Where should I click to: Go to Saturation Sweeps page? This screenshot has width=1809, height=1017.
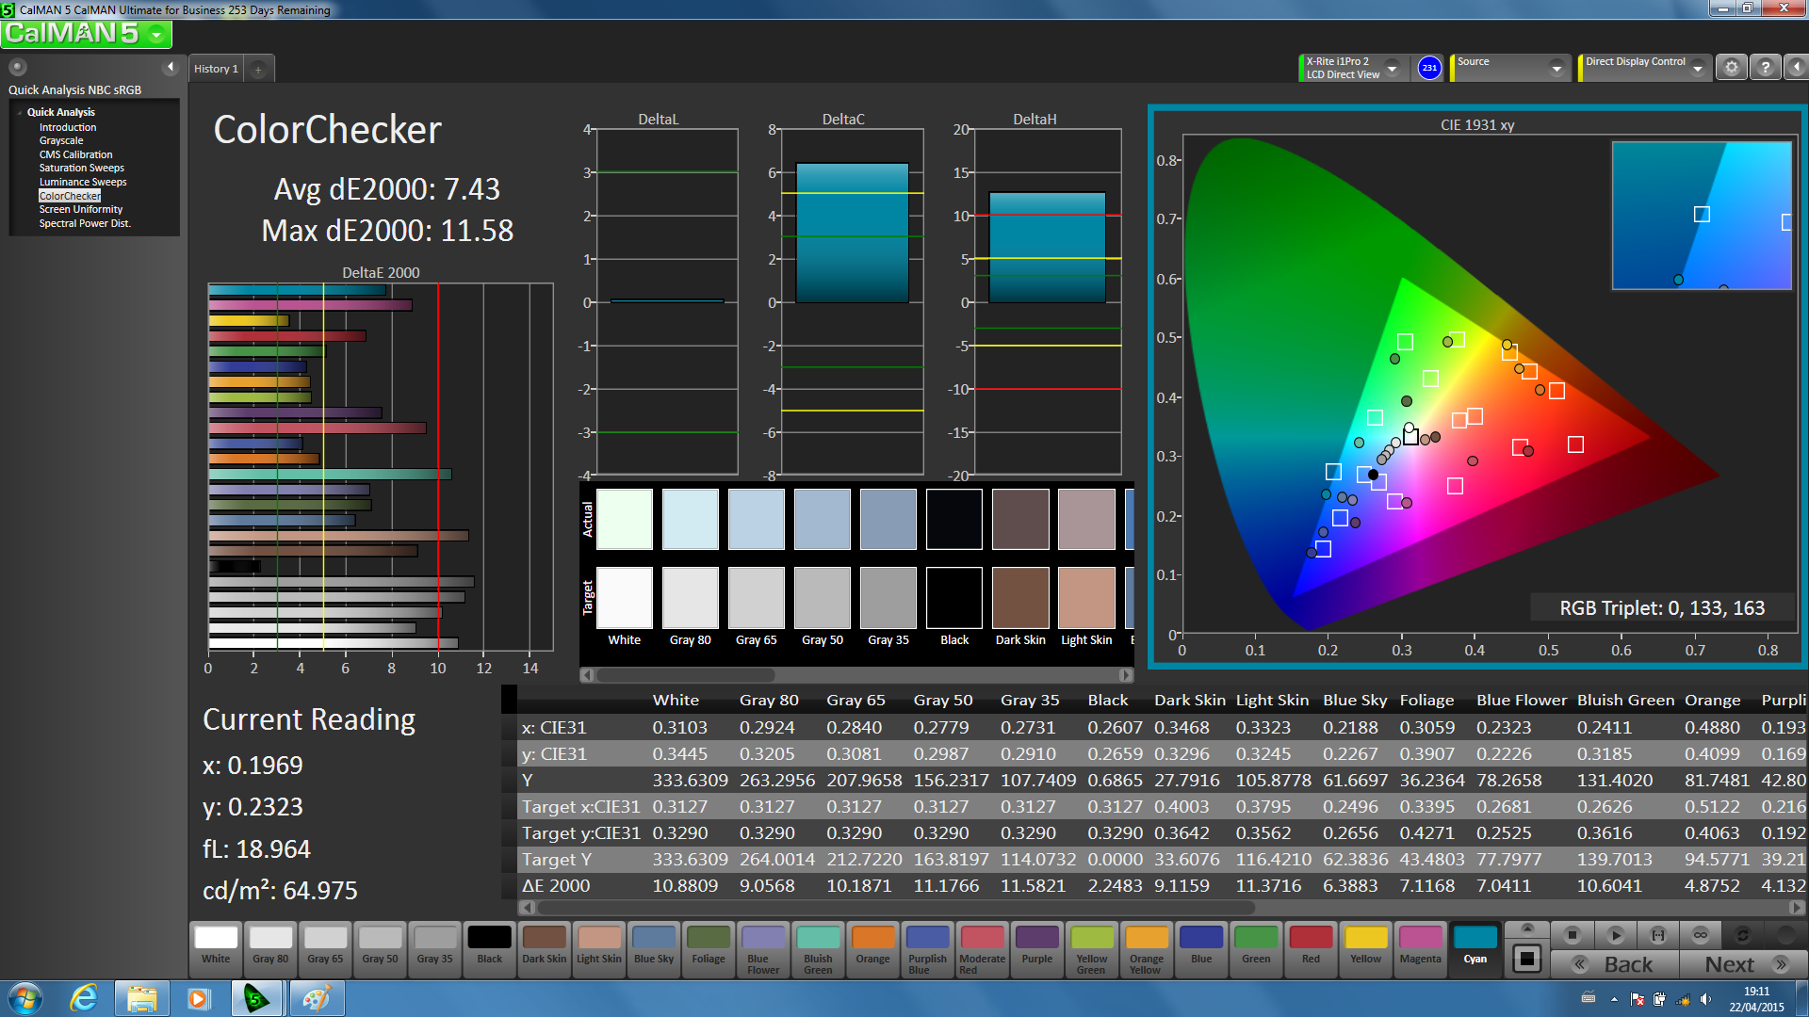81,168
